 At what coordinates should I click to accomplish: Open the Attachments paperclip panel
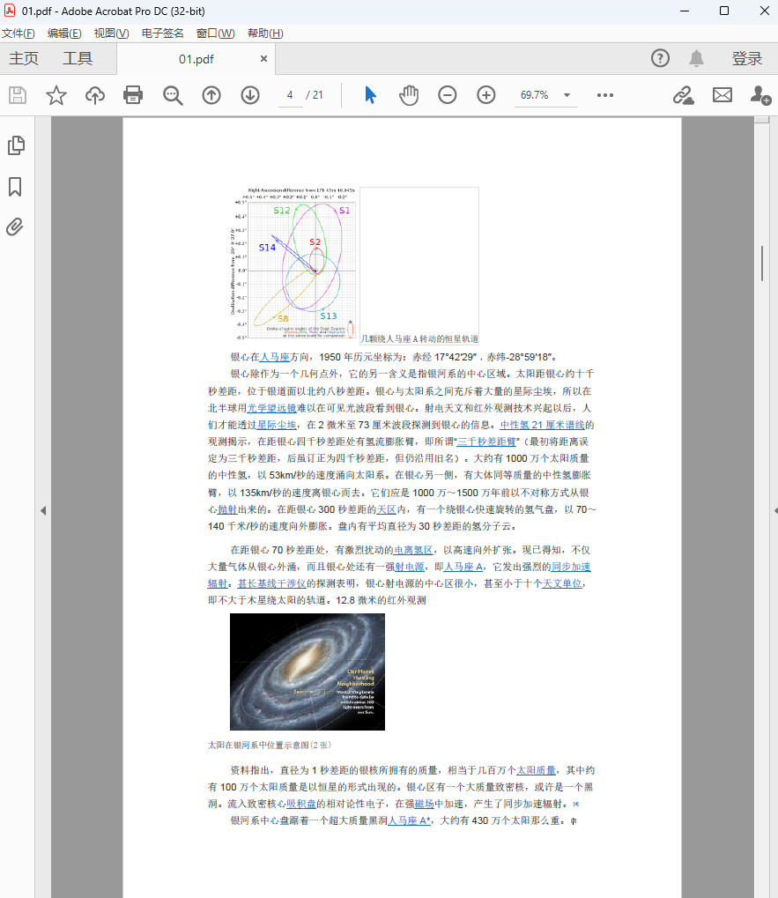15,226
